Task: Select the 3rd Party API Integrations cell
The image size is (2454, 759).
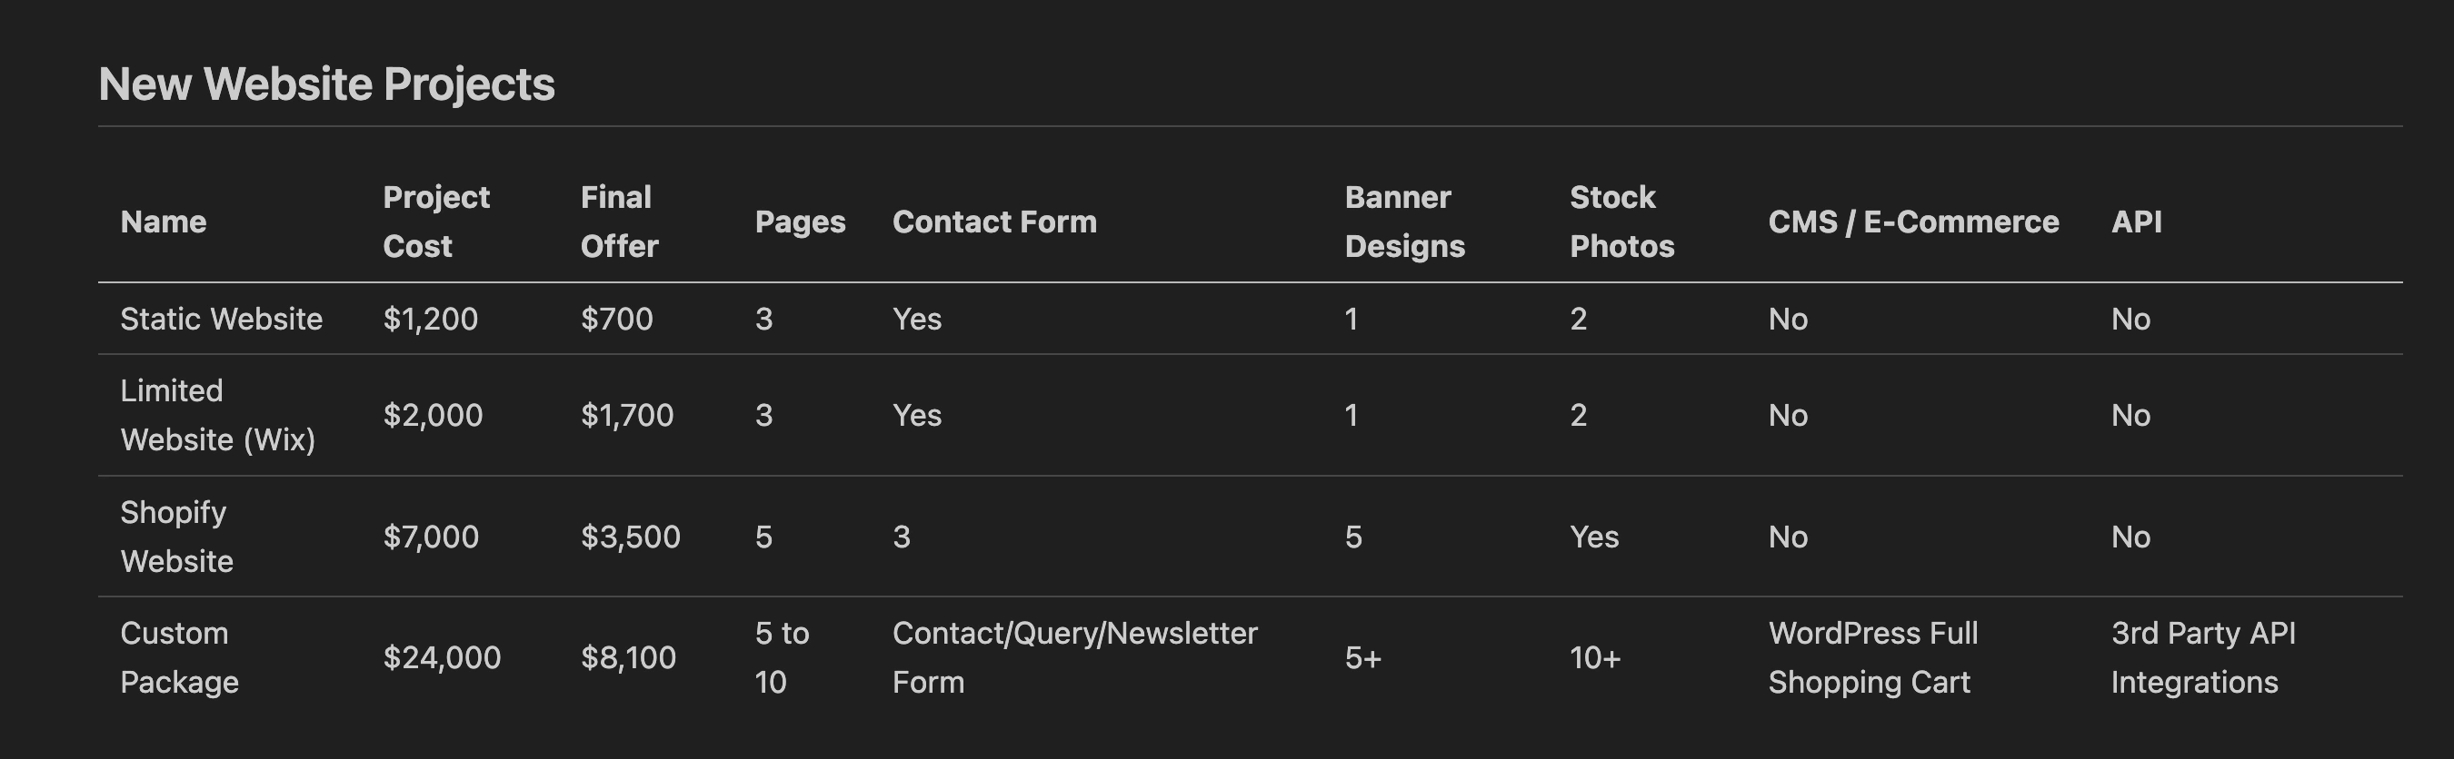Action: [x=2202, y=657]
